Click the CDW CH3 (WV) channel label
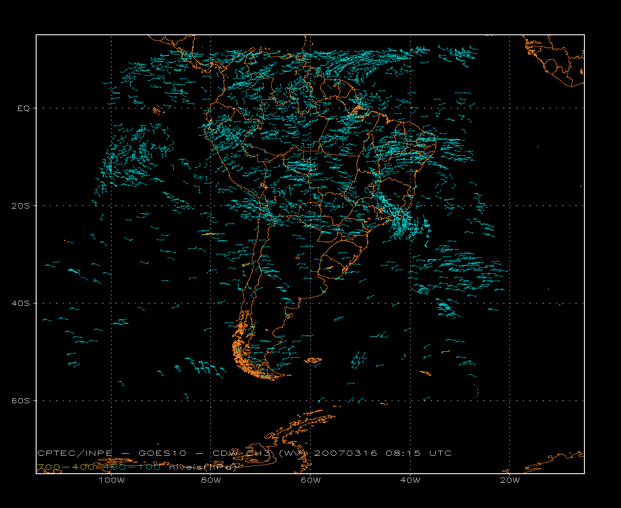The image size is (621, 508). coord(260,453)
